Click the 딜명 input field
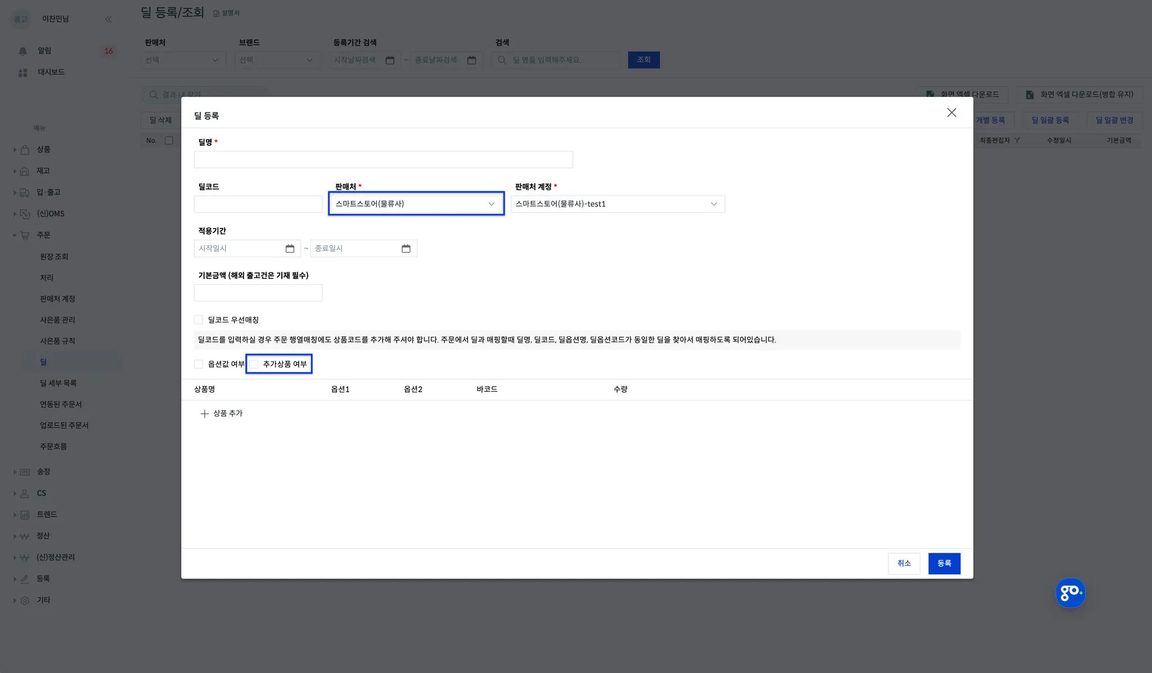Image resolution: width=1152 pixels, height=673 pixels. point(383,160)
